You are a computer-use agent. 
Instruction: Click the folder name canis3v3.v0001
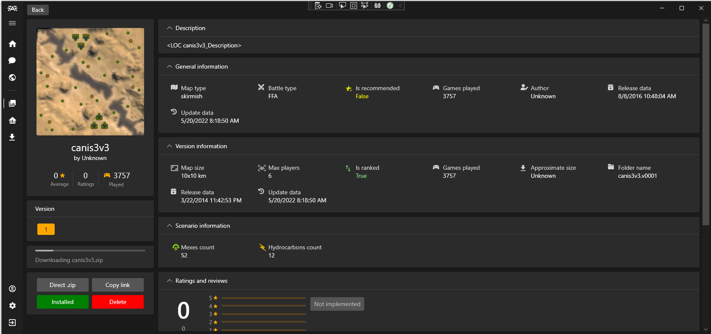click(x=638, y=176)
